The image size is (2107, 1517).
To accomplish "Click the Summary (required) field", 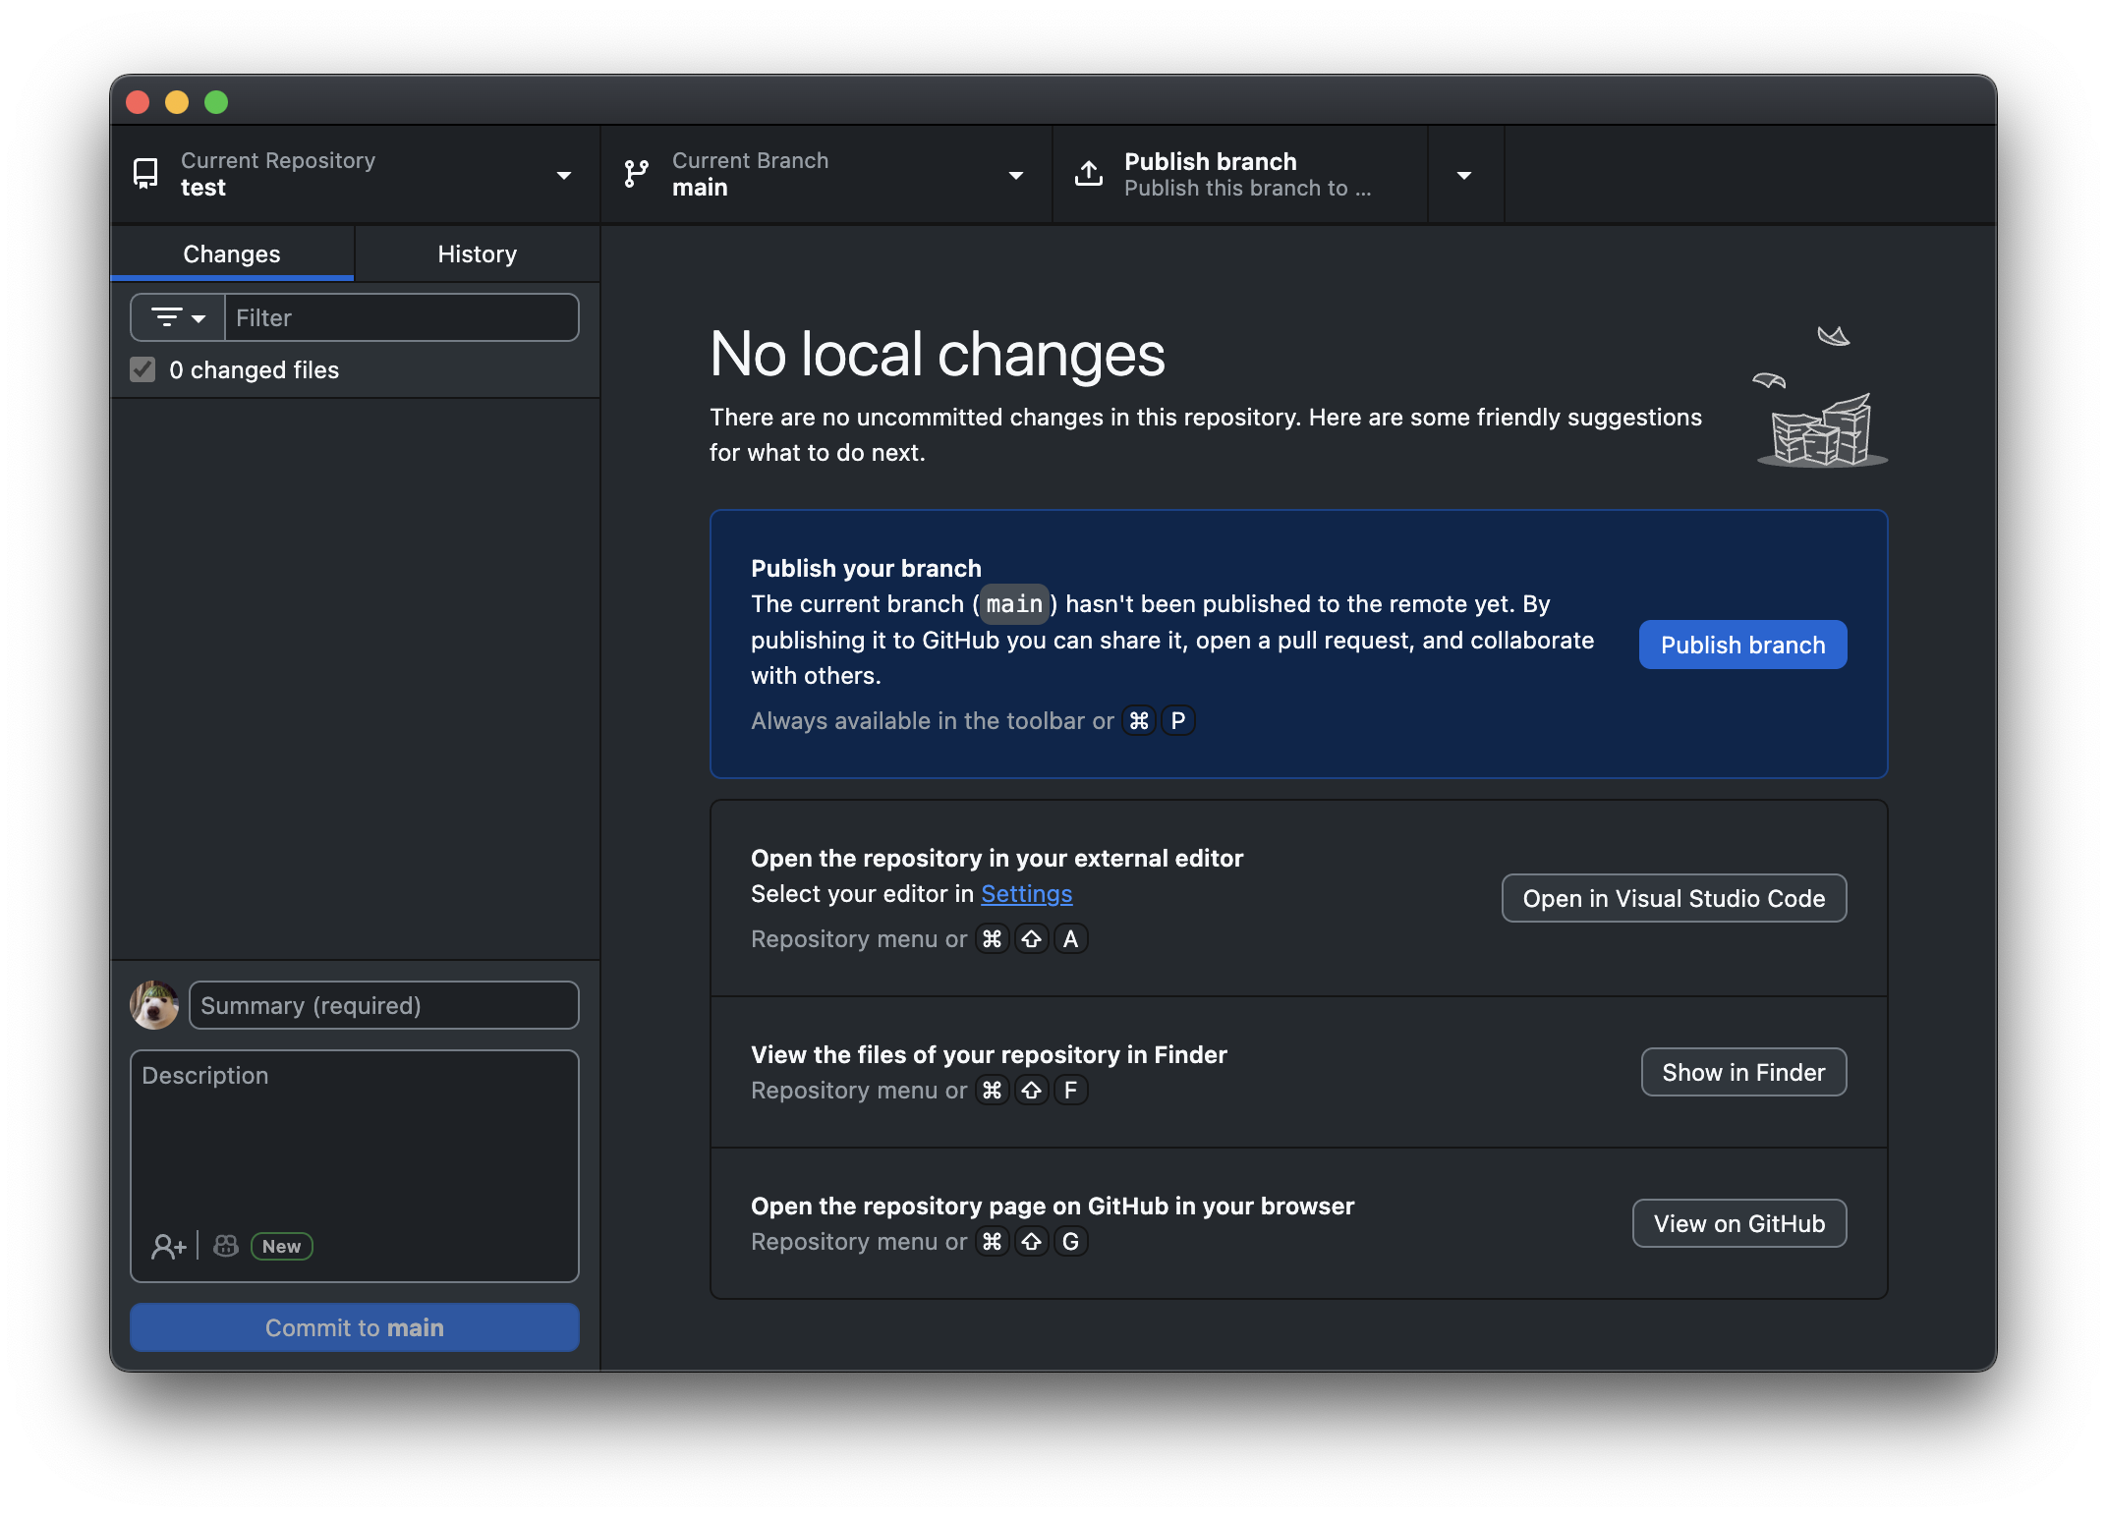I will (383, 1005).
